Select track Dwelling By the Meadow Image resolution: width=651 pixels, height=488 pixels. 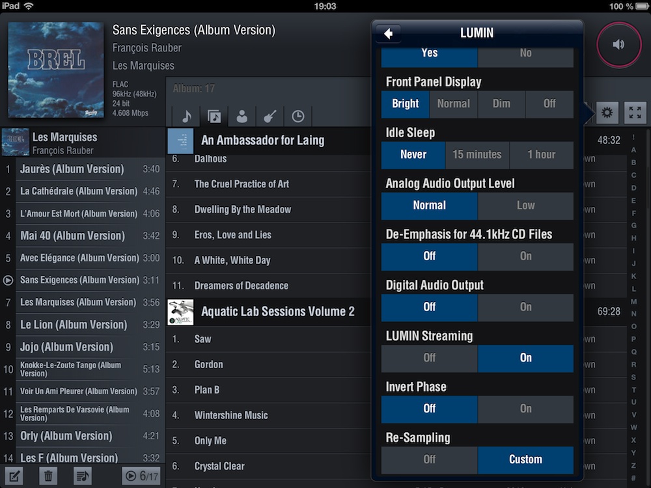[269, 210]
